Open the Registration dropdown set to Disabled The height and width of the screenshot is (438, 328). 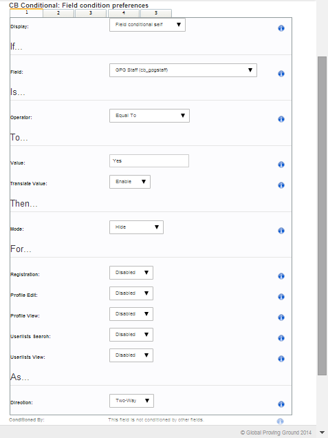(131, 273)
